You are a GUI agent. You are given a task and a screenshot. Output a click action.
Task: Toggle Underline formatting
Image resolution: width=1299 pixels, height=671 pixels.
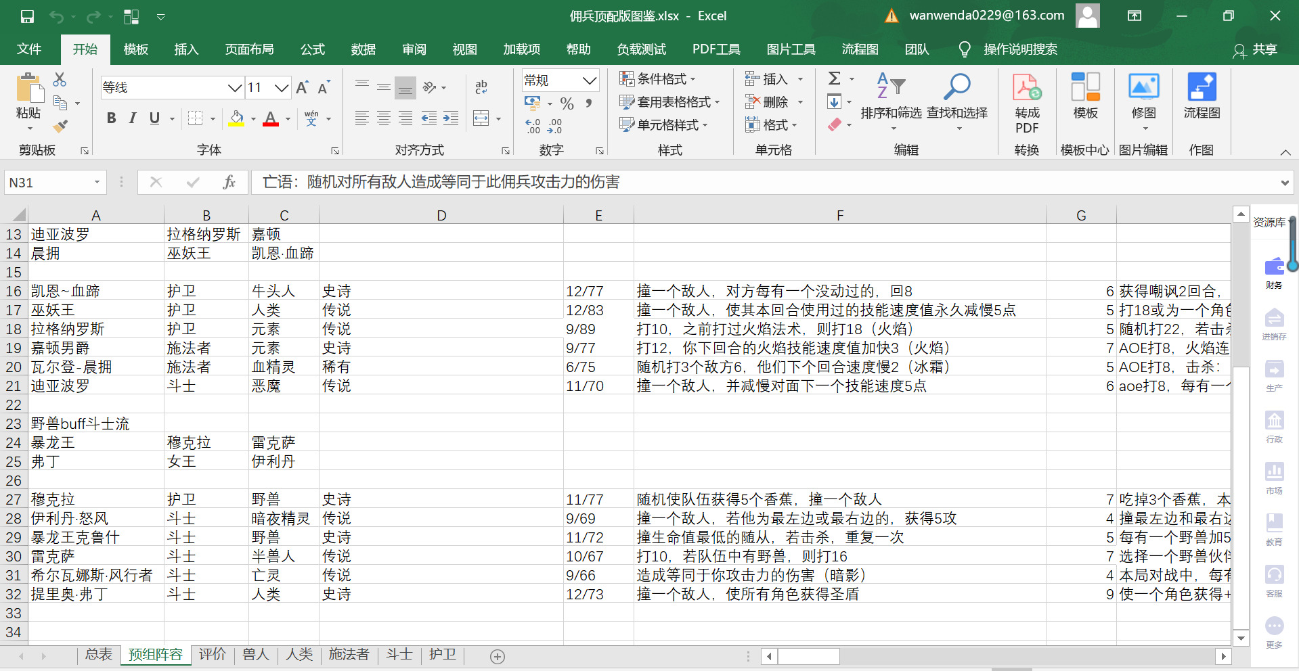tap(154, 118)
